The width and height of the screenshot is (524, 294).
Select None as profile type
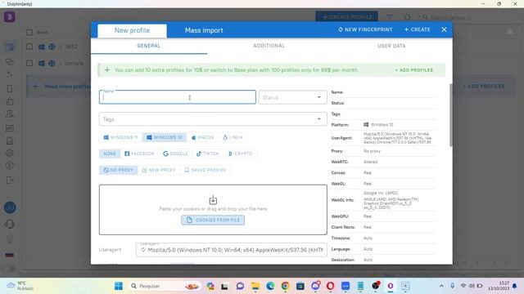(110, 154)
